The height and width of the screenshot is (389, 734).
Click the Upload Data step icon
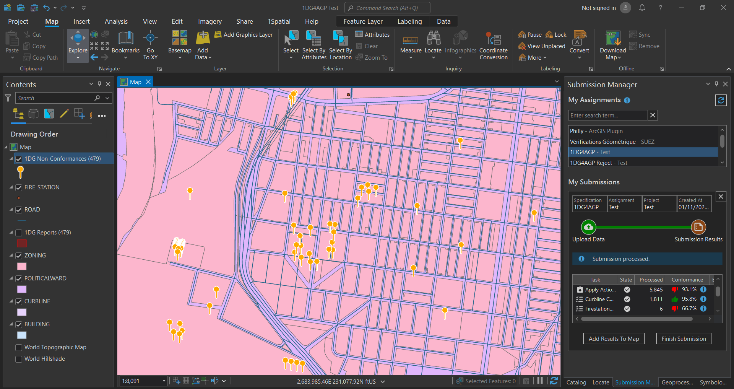point(588,227)
